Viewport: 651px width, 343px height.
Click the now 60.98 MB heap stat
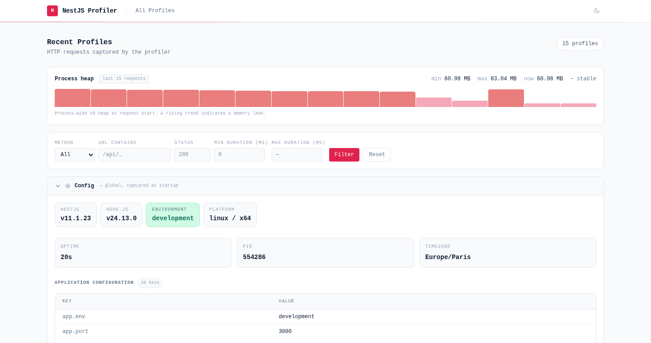(543, 79)
